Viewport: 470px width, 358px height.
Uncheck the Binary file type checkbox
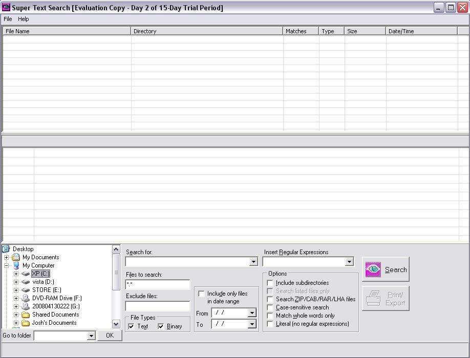(161, 326)
